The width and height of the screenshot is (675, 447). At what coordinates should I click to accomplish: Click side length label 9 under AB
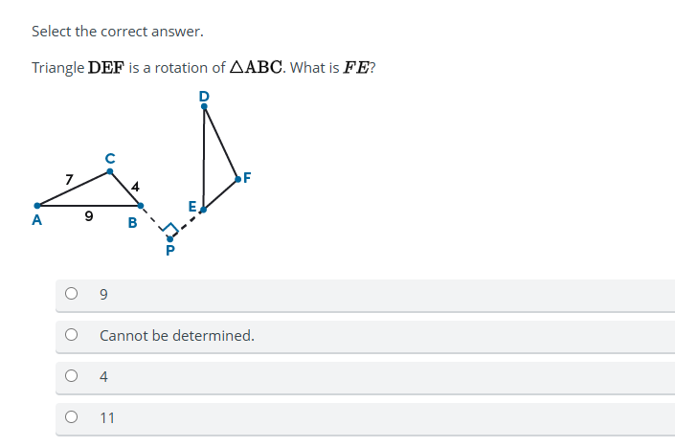89,215
